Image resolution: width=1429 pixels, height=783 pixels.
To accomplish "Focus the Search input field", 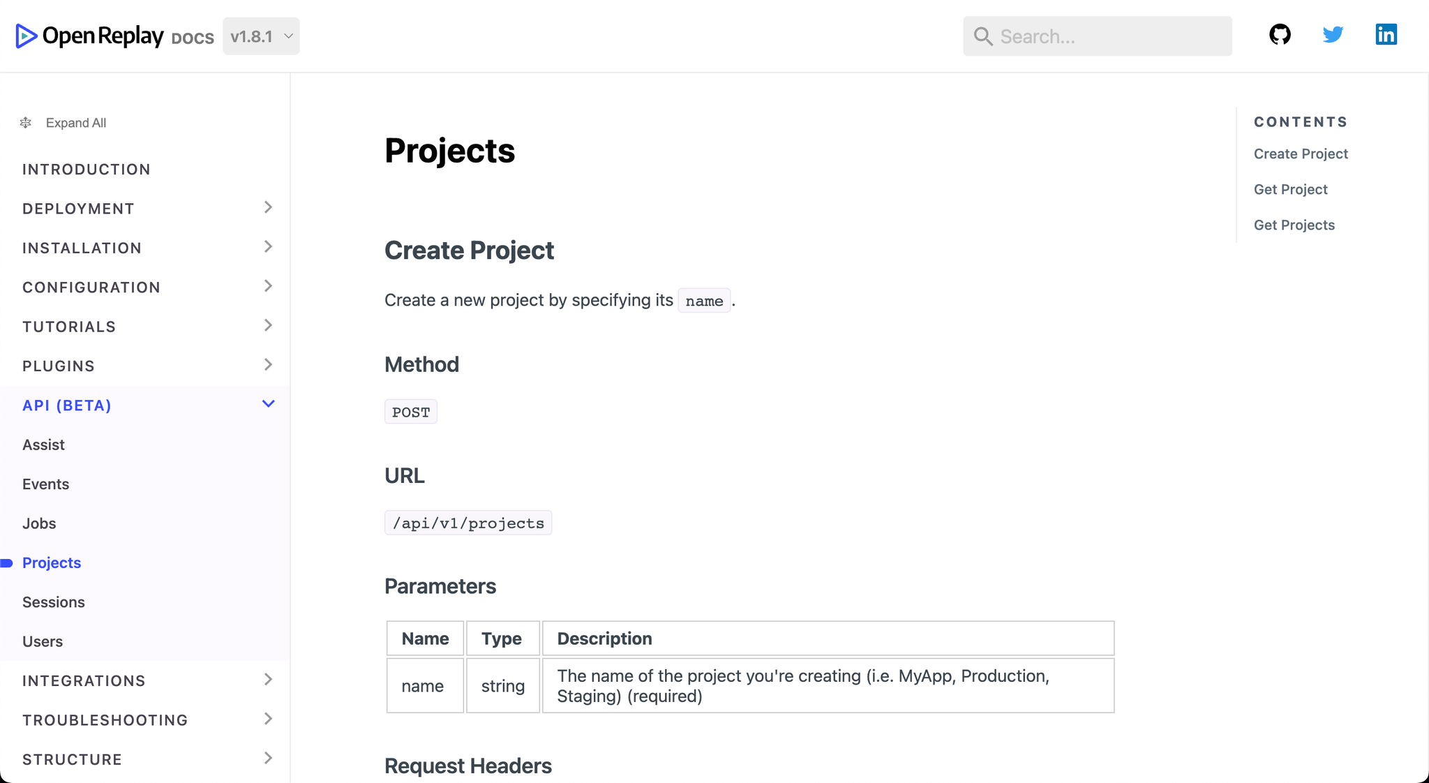I will coord(1098,36).
